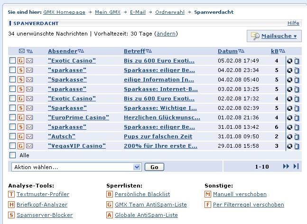Click the magnifier icon on Mailsuche button
Viewport: 307px width, 224px height.
point(255,36)
